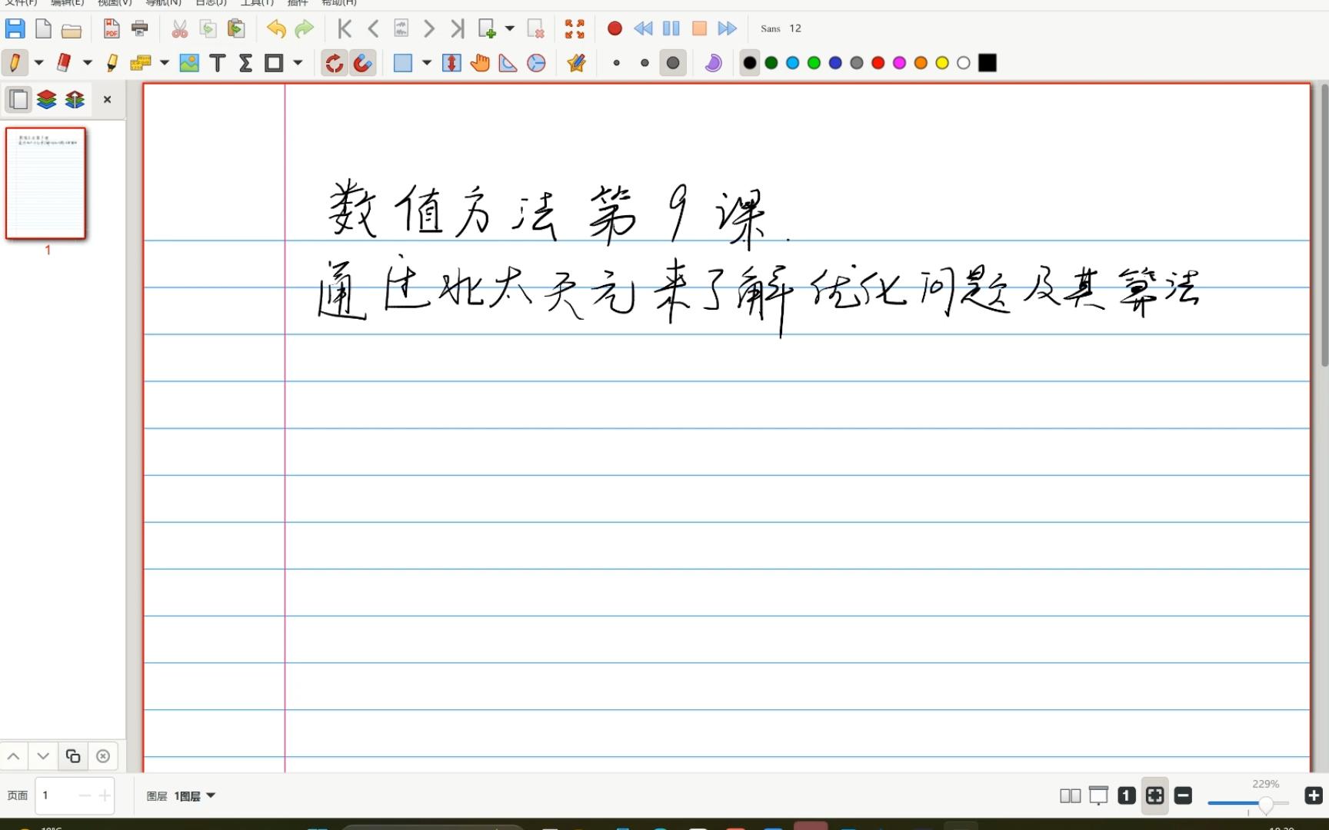Cut the selection with the scissors icon
The height and width of the screenshot is (830, 1329).
pos(179,29)
